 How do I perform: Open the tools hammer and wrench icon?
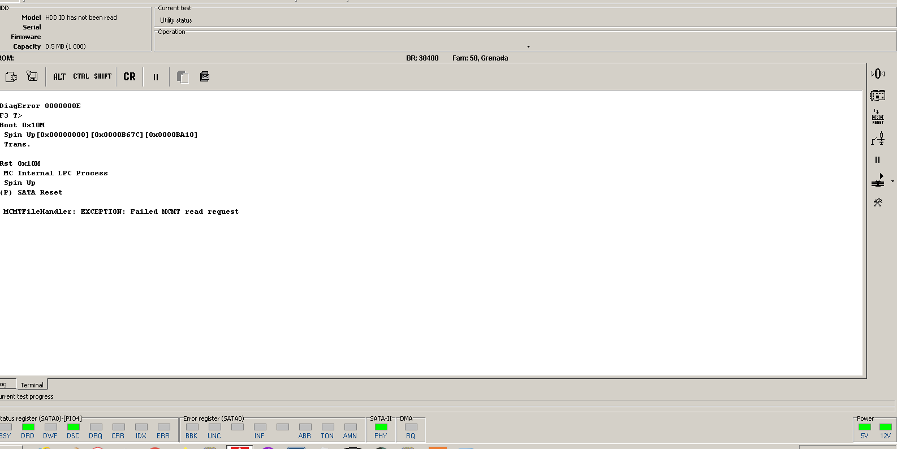coord(878,202)
